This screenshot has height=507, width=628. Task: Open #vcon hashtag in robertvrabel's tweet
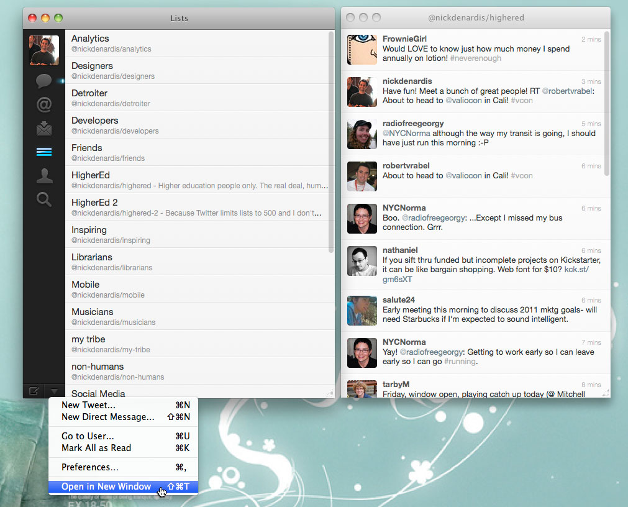coord(521,176)
